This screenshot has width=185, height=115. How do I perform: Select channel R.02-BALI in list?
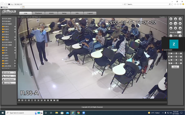coord(7,21)
